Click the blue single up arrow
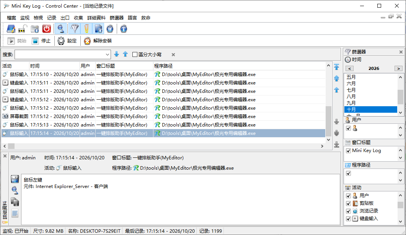Viewport: 406px width, 235px height. coord(337,90)
